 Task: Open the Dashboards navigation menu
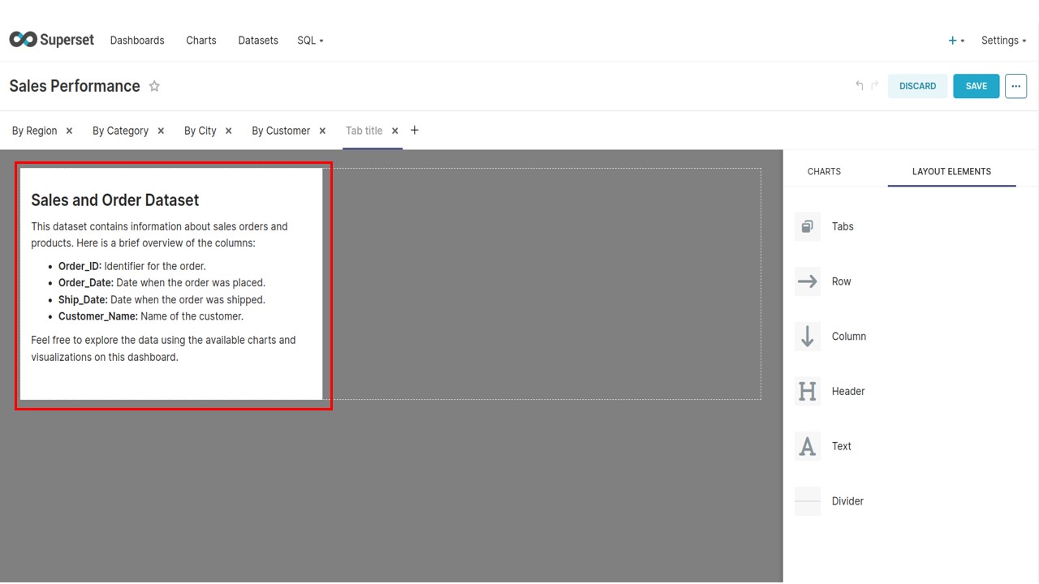pyautogui.click(x=136, y=40)
